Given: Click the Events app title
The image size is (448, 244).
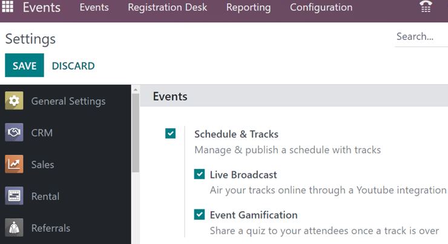Looking at the screenshot, I should (42, 8).
